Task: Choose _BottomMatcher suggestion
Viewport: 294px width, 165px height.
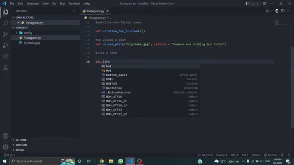Action: pyautogui.click(x=150, y=92)
